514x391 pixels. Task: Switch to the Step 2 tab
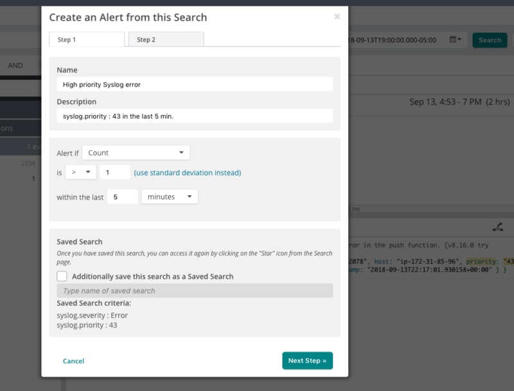tap(166, 40)
